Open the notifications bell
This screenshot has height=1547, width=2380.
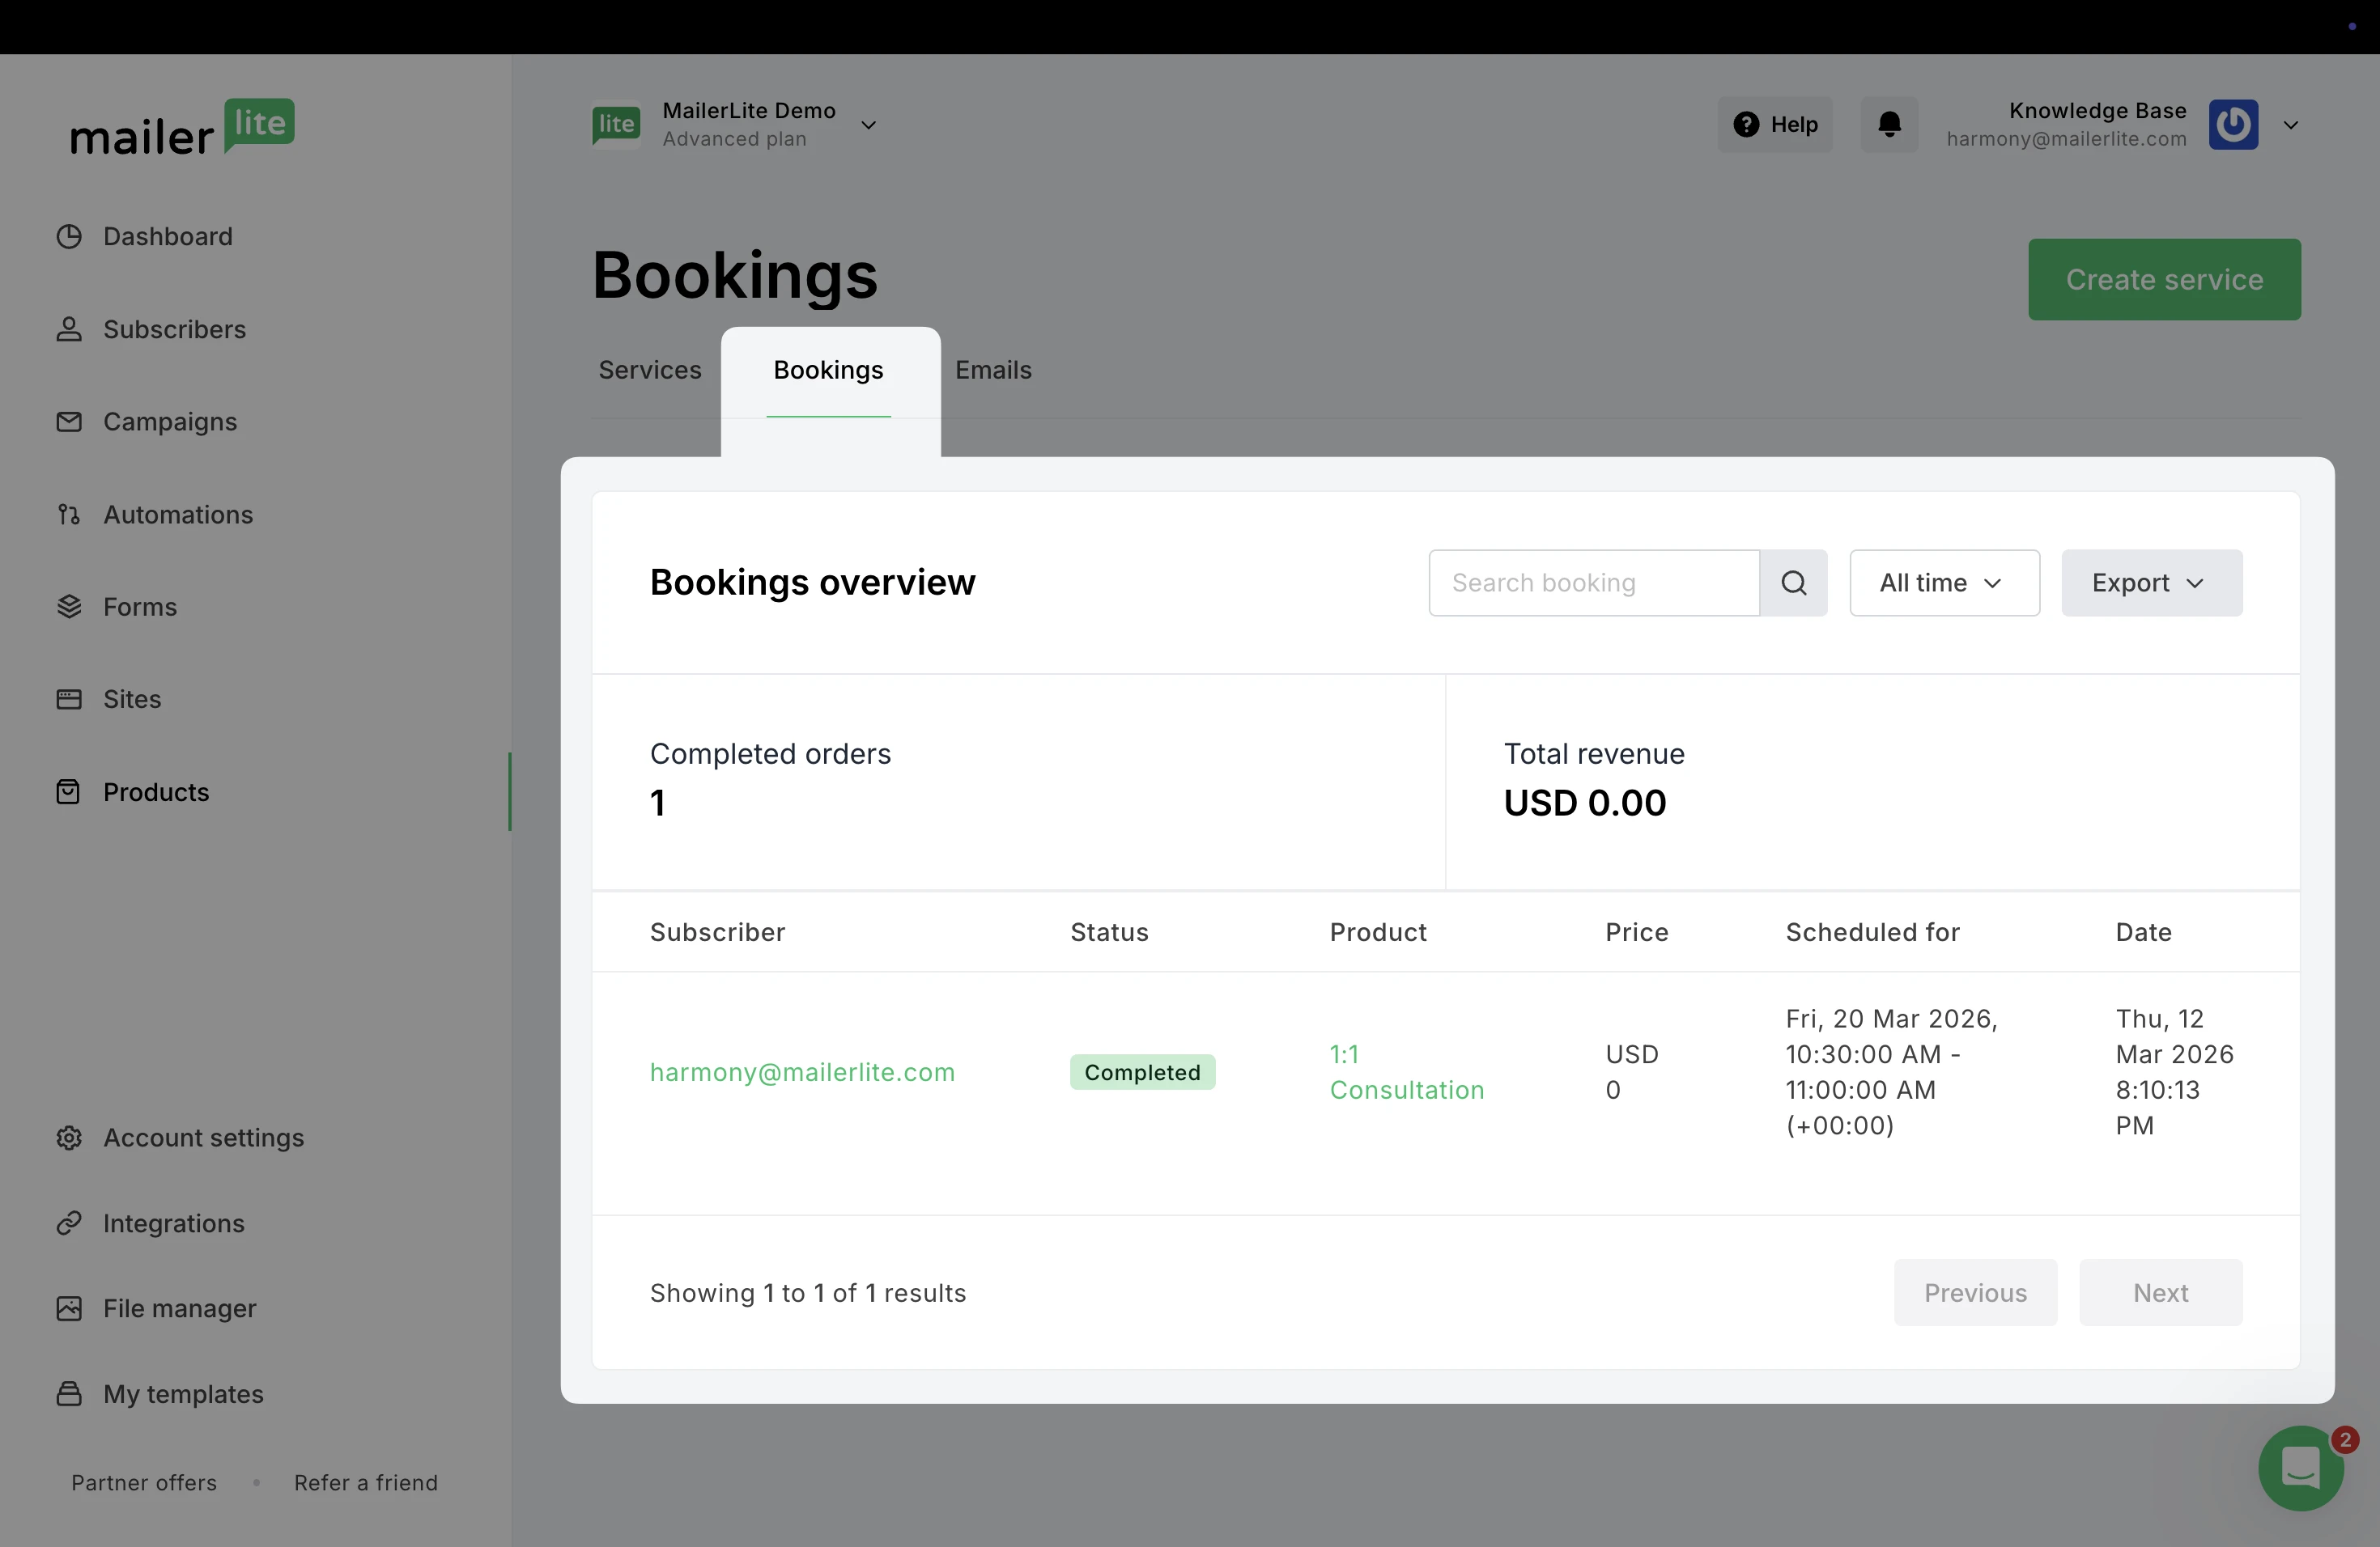[x=1889, y=125]
